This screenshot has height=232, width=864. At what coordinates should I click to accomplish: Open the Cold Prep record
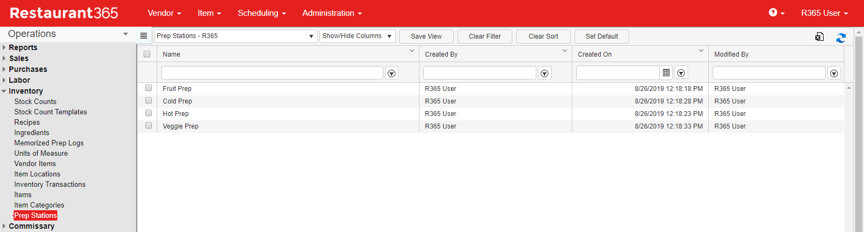177,101
